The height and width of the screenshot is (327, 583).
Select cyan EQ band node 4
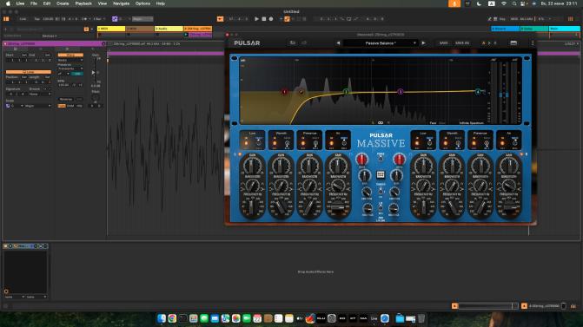[478, 91]
